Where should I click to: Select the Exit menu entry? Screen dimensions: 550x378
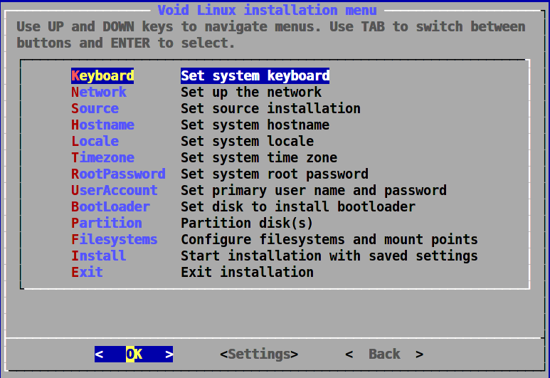point(87,272)
